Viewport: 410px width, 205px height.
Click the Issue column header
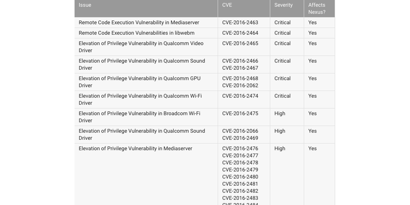[x=85, y=5]
